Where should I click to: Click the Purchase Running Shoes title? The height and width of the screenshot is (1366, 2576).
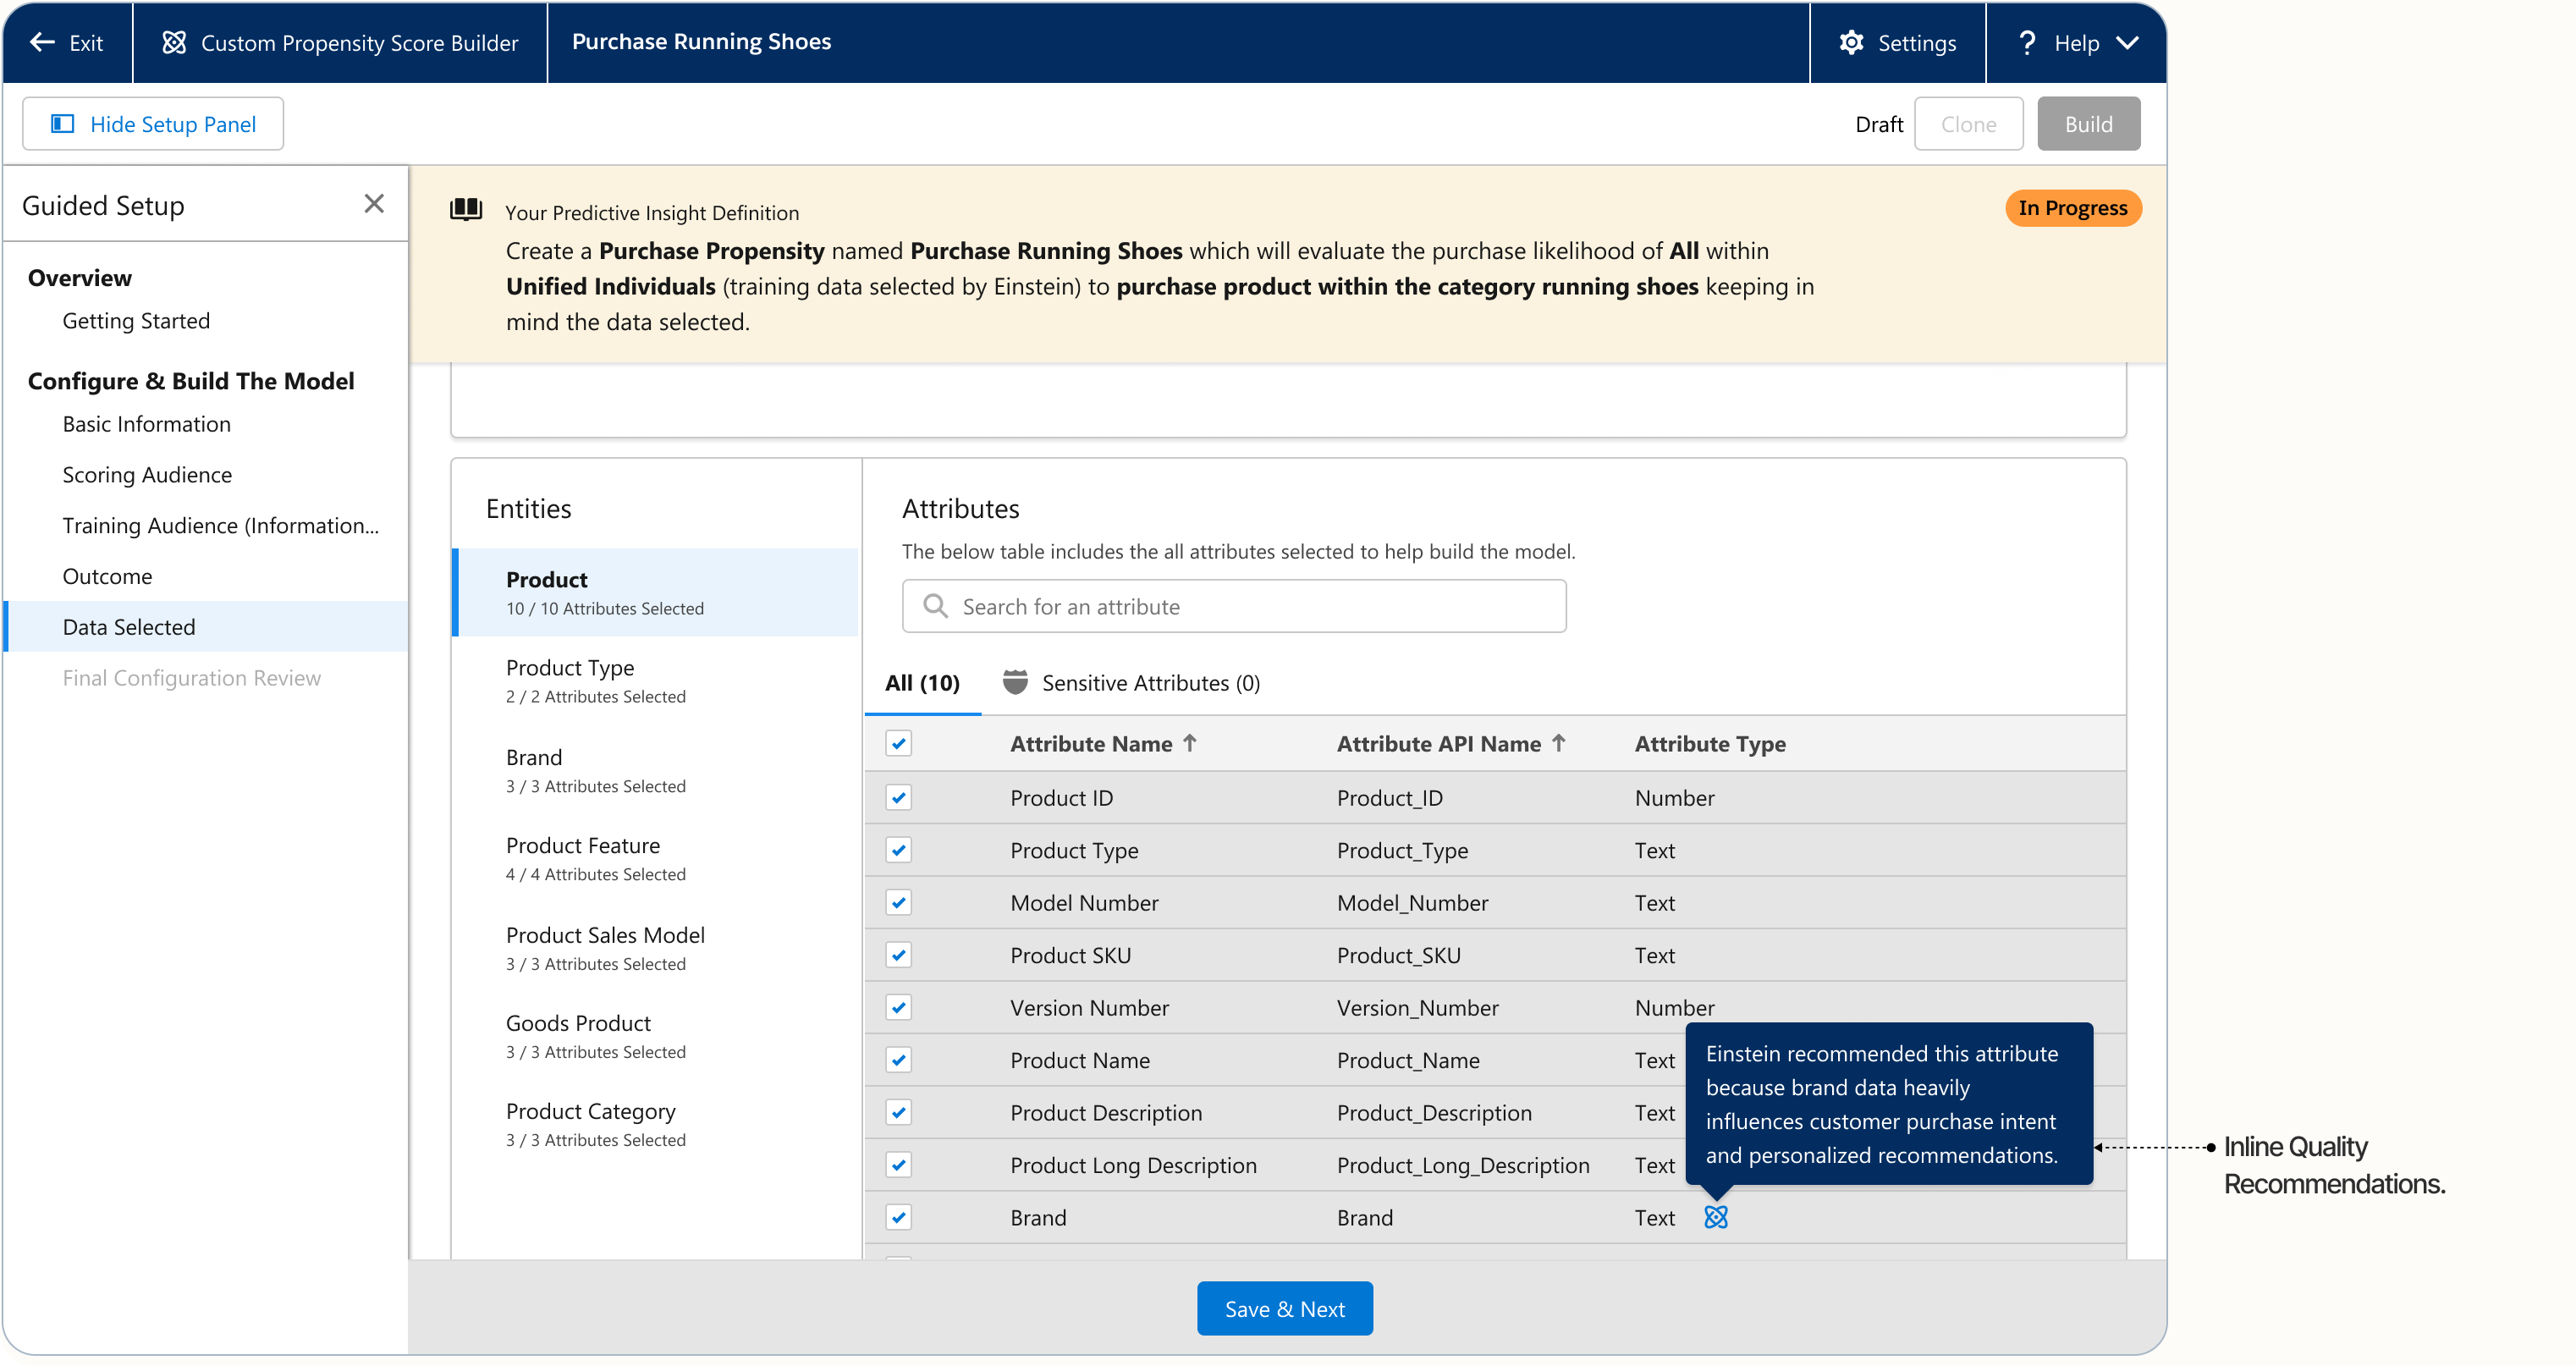[701, 41]
